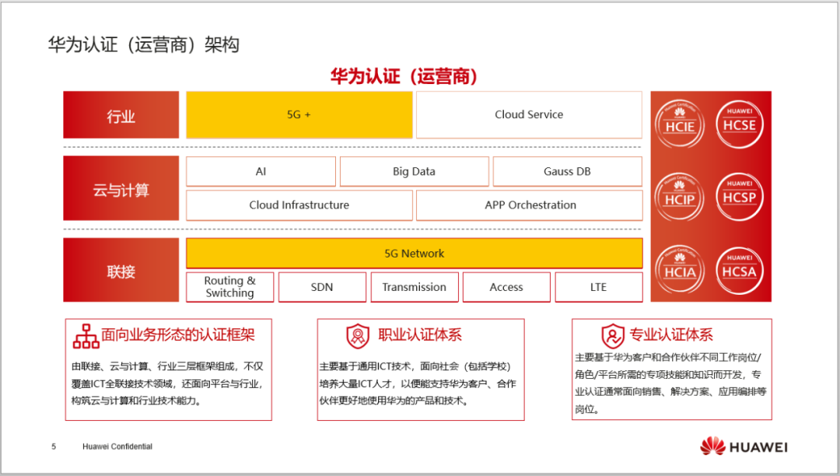This screenshot has width=840, height=476.
Task: Select the APP Orchestration box
Action: coord(530,205)
